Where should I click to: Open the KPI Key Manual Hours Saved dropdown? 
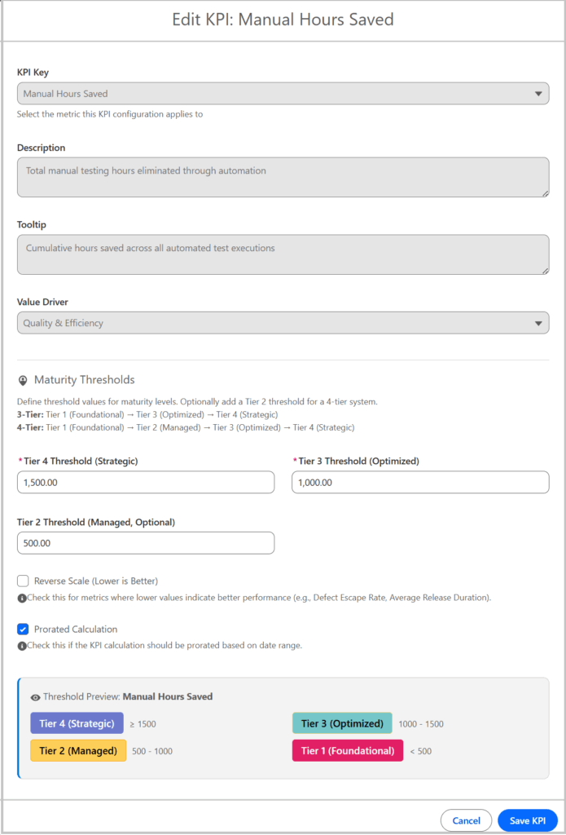click(277, 94)
